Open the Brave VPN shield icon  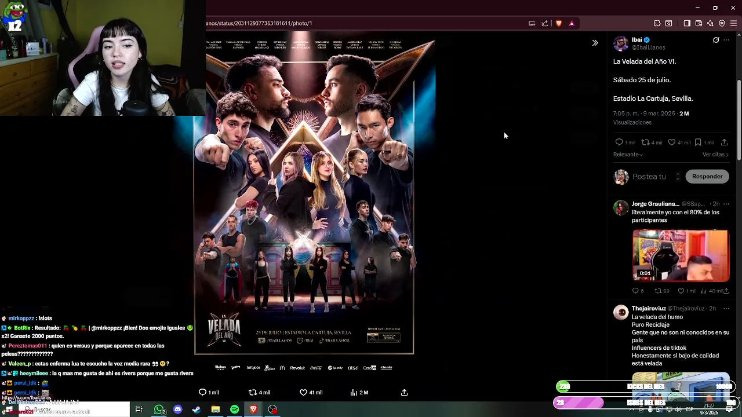click(722, 23)
